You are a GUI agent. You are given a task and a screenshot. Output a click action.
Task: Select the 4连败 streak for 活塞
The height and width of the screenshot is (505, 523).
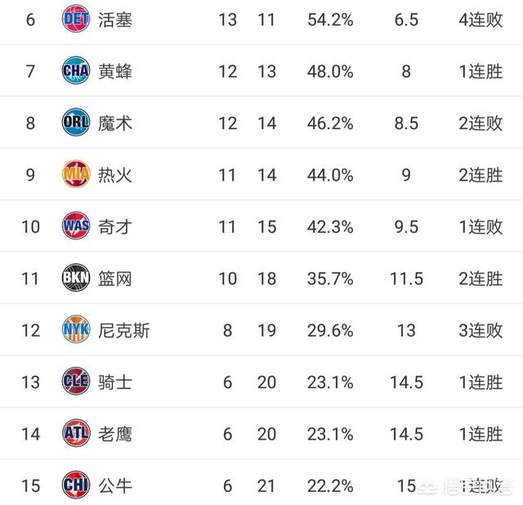tap(481, 20)
